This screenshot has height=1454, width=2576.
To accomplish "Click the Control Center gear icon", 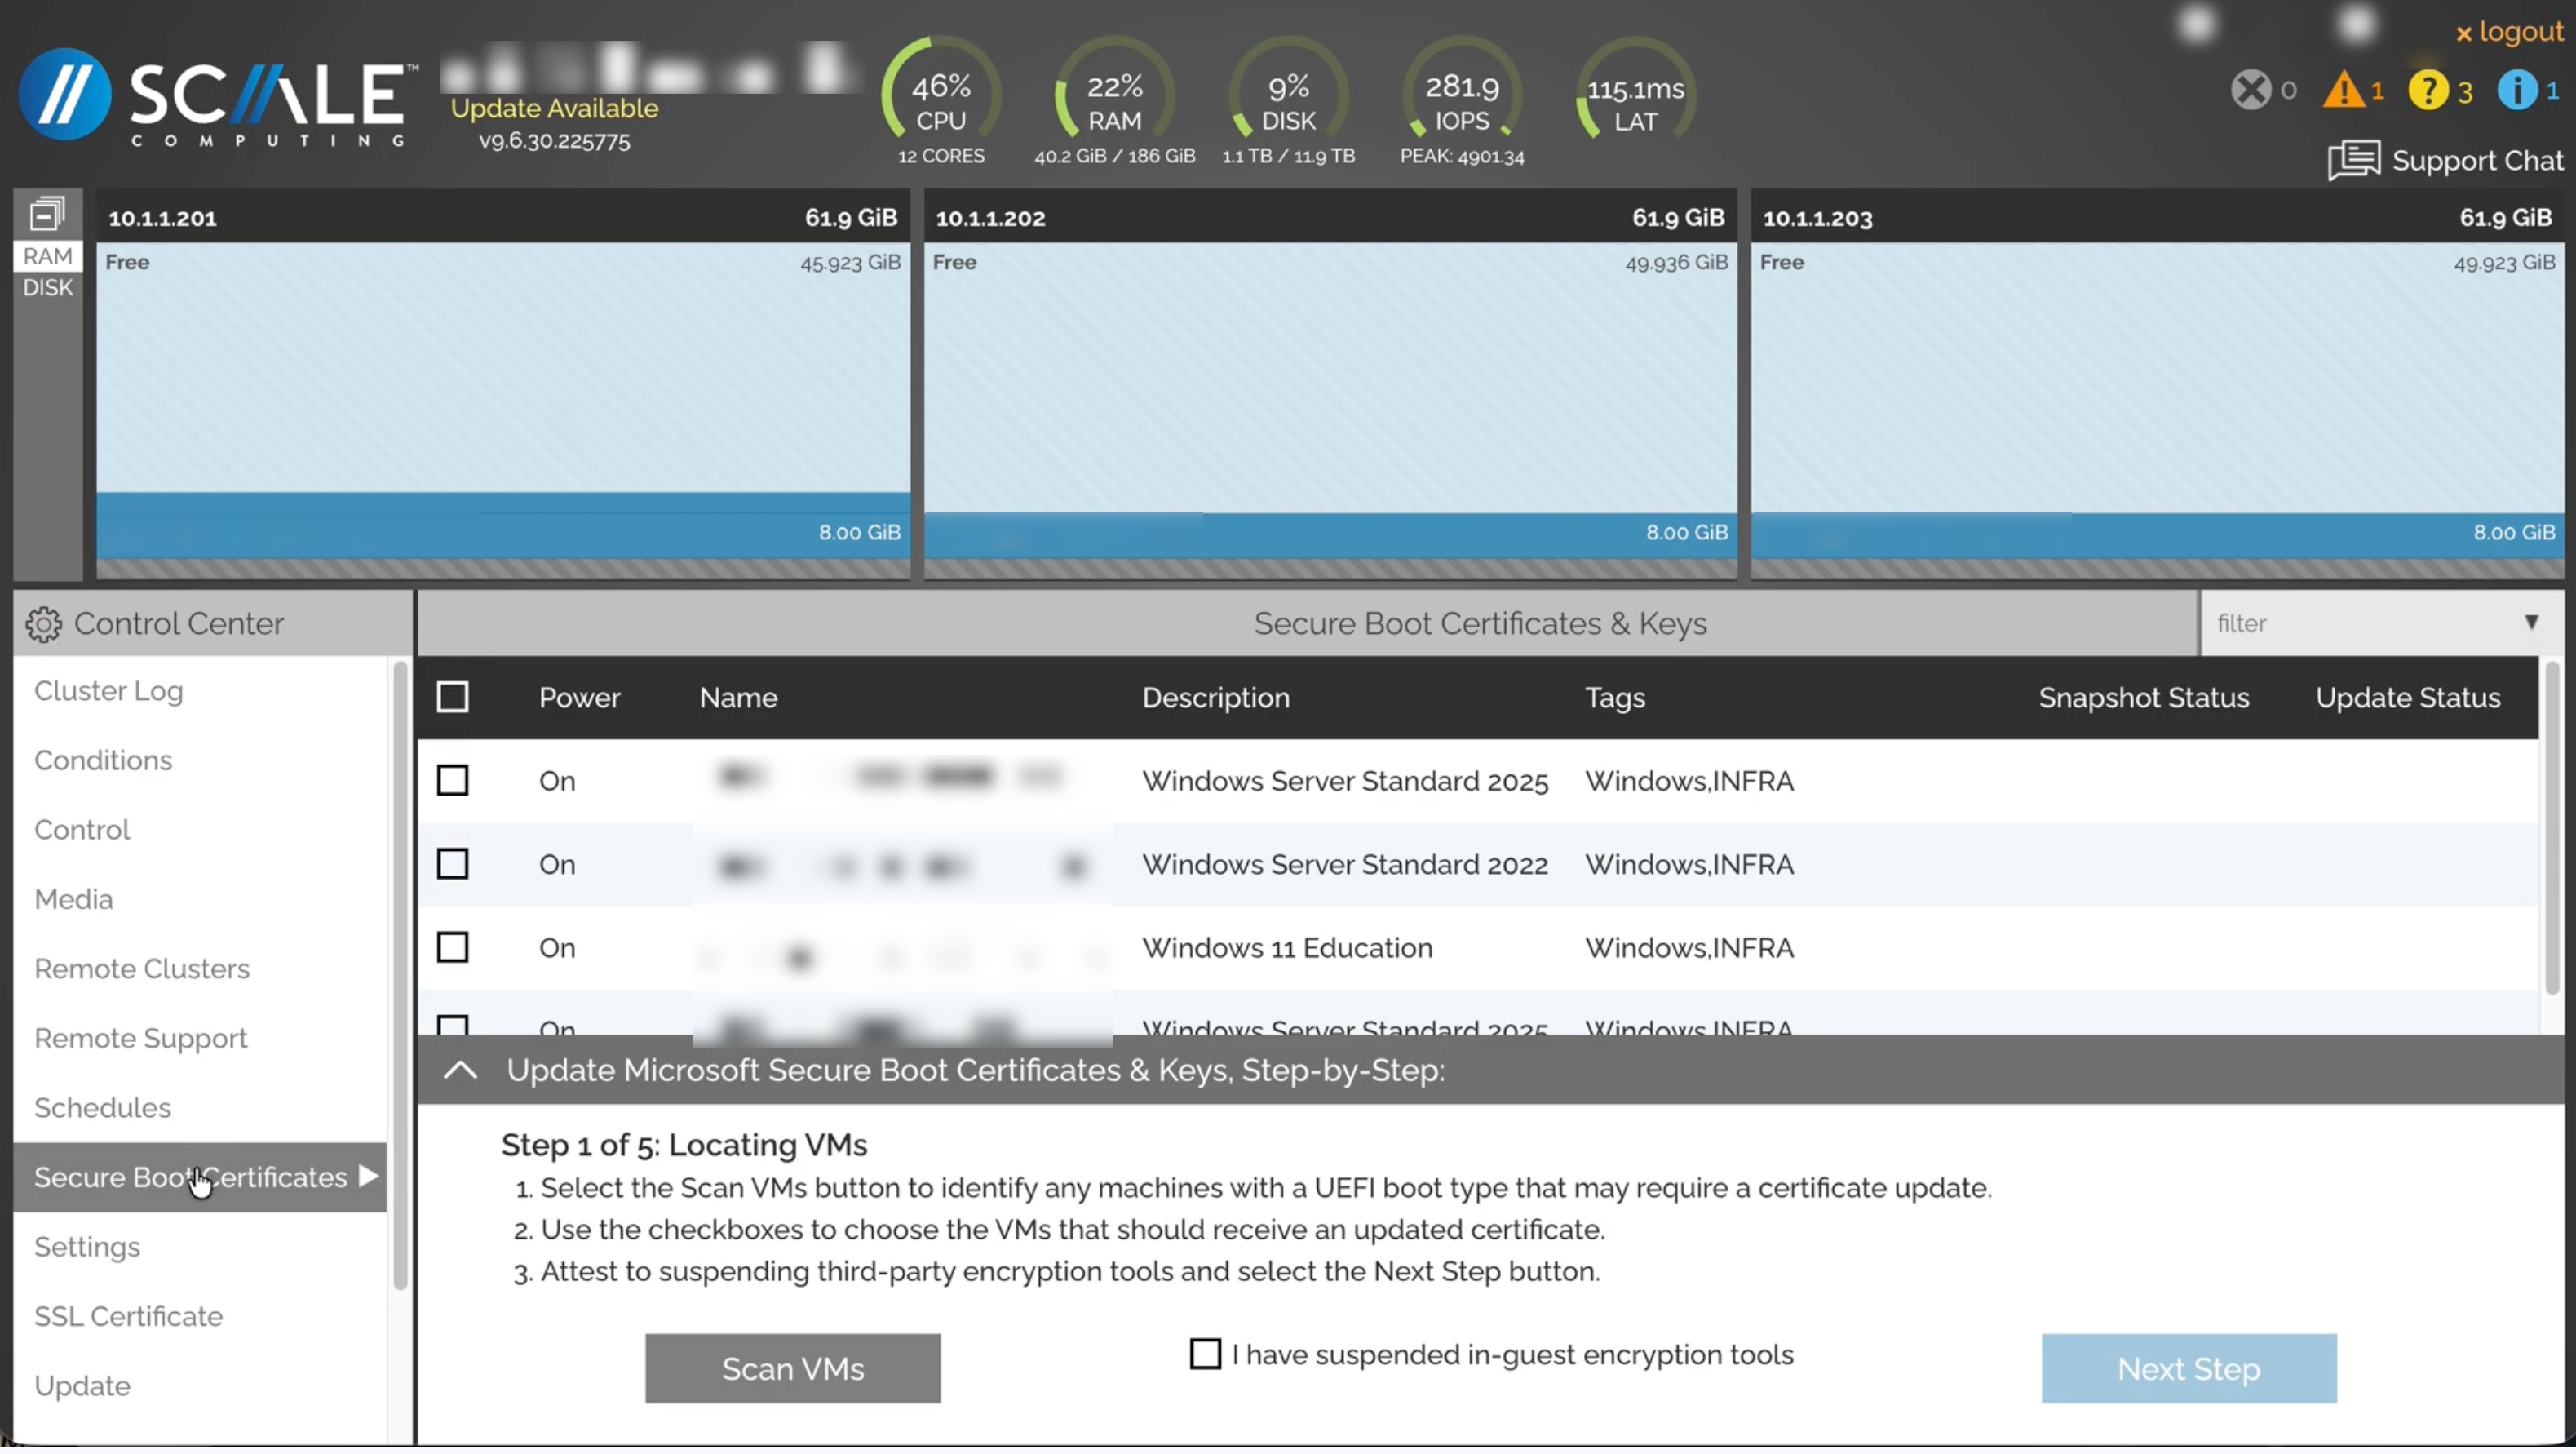I will tap(43, 624).
